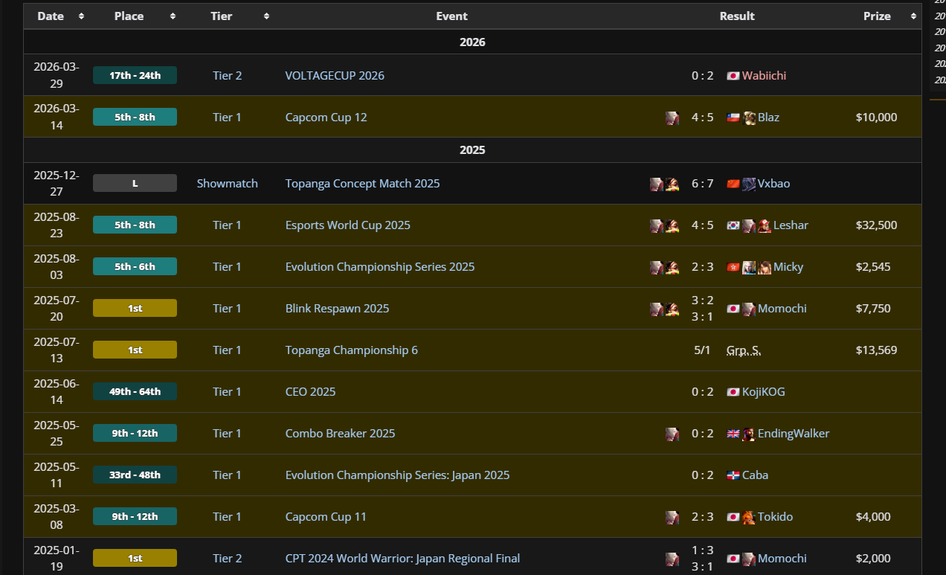Click the red-capped character icon beside Leshar
The image size is (946, 575).
pyautogui.click(x=765, y=225)
